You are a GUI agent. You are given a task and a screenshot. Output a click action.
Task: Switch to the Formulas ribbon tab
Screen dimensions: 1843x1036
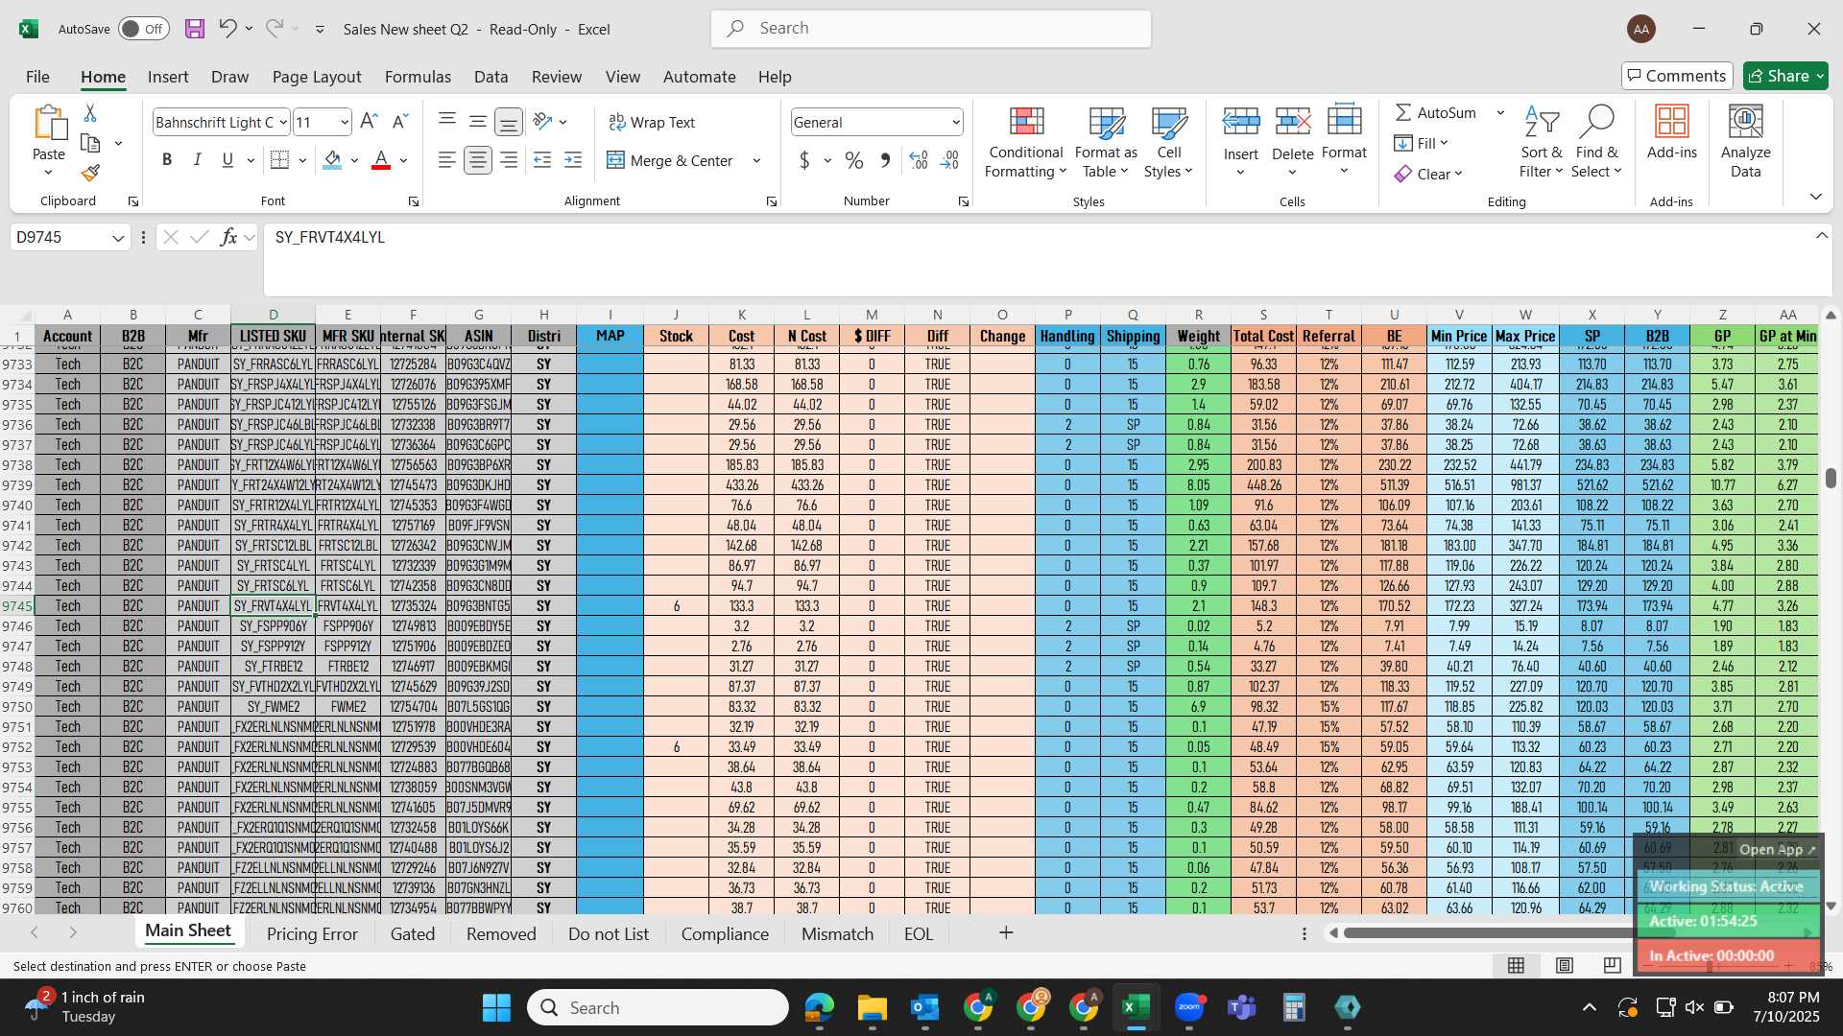418,77
